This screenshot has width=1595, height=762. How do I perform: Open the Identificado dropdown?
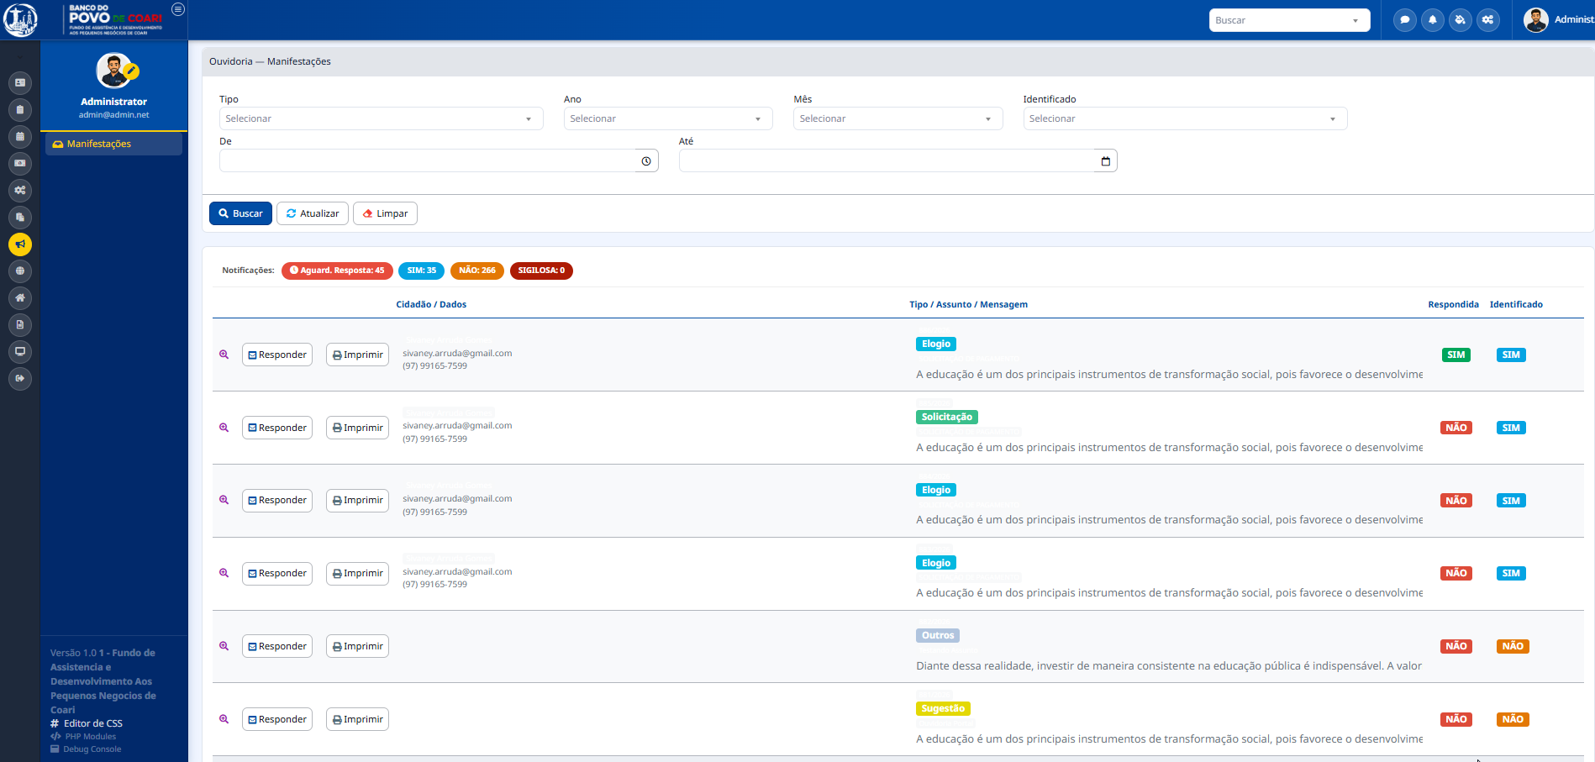(x=1185, y=118)
